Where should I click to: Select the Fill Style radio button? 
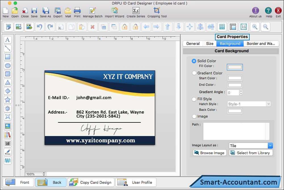[194, 99]
